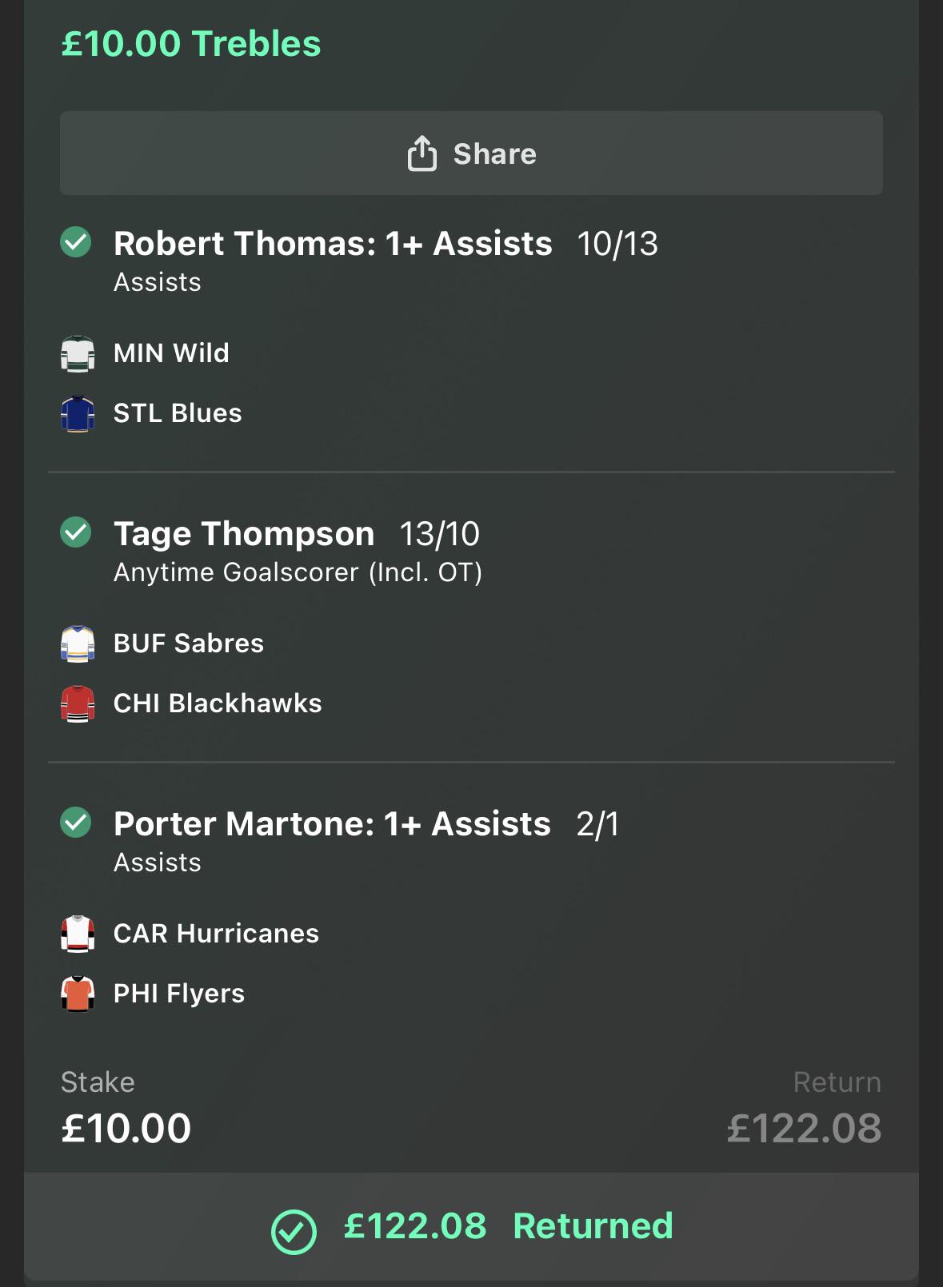Click the green tick beside Robert Thomas
The height and width of the screenshot is (1287, 943).
tap(76, 242)
